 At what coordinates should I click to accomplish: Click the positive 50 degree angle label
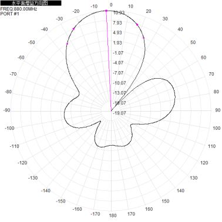(x=193, y=42)
